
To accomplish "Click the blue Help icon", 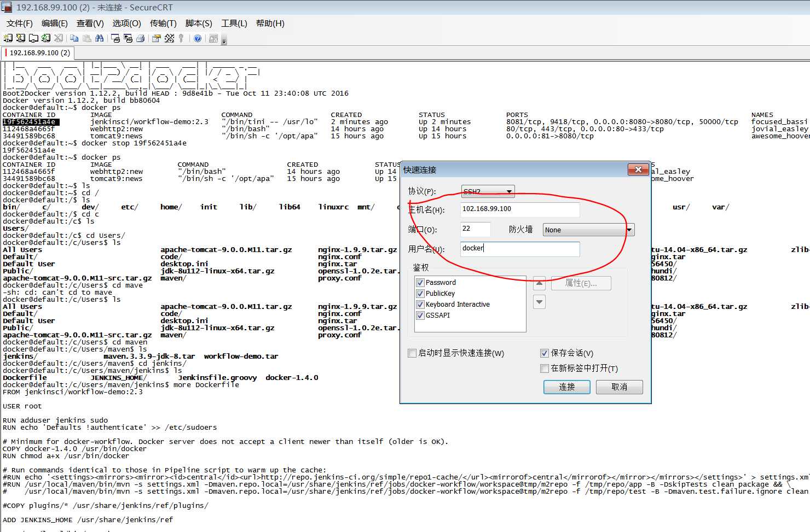I will (x=198, y=38).
